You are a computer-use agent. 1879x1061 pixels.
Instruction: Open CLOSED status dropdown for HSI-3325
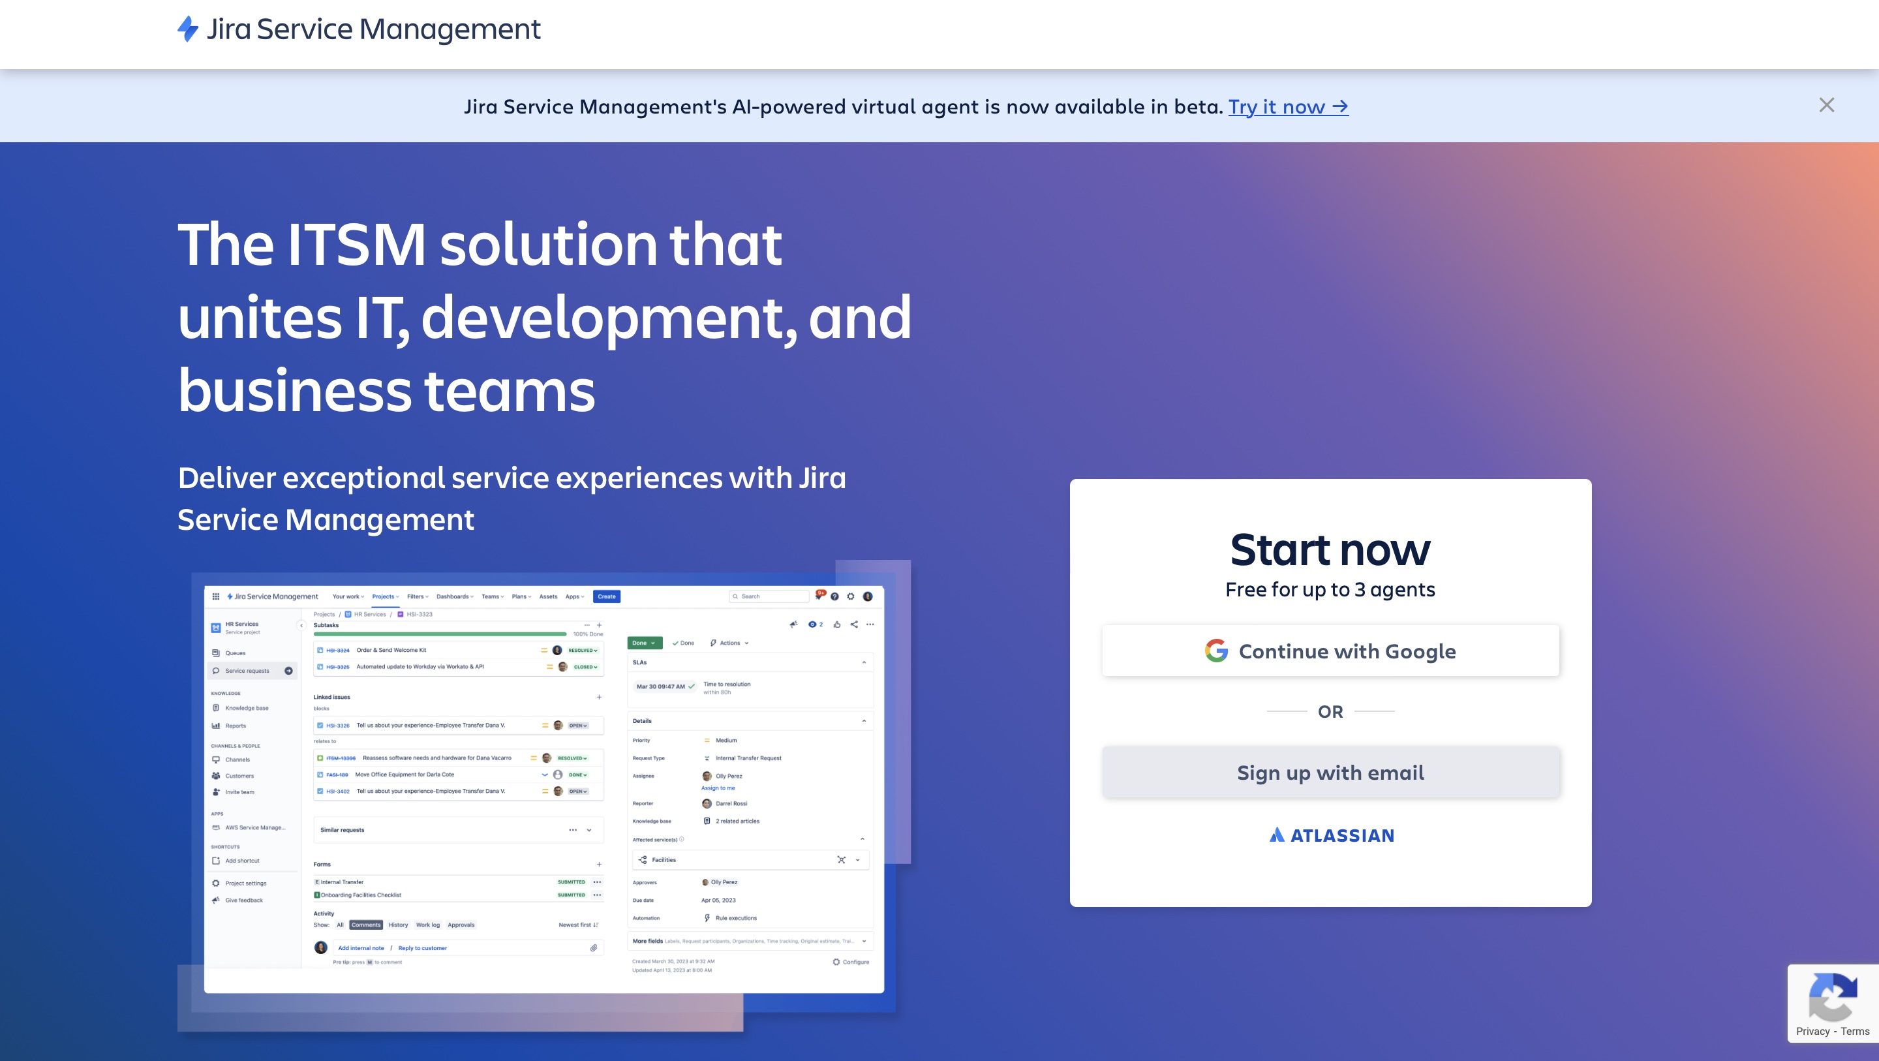pos(585,667)
